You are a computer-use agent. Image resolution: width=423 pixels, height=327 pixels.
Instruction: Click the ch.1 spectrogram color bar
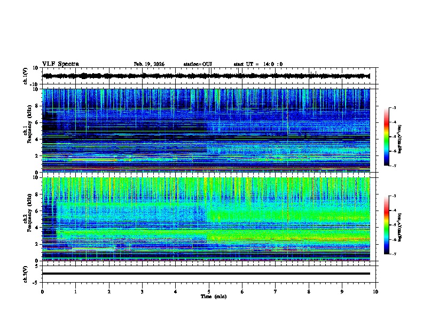tap(386, 137)
